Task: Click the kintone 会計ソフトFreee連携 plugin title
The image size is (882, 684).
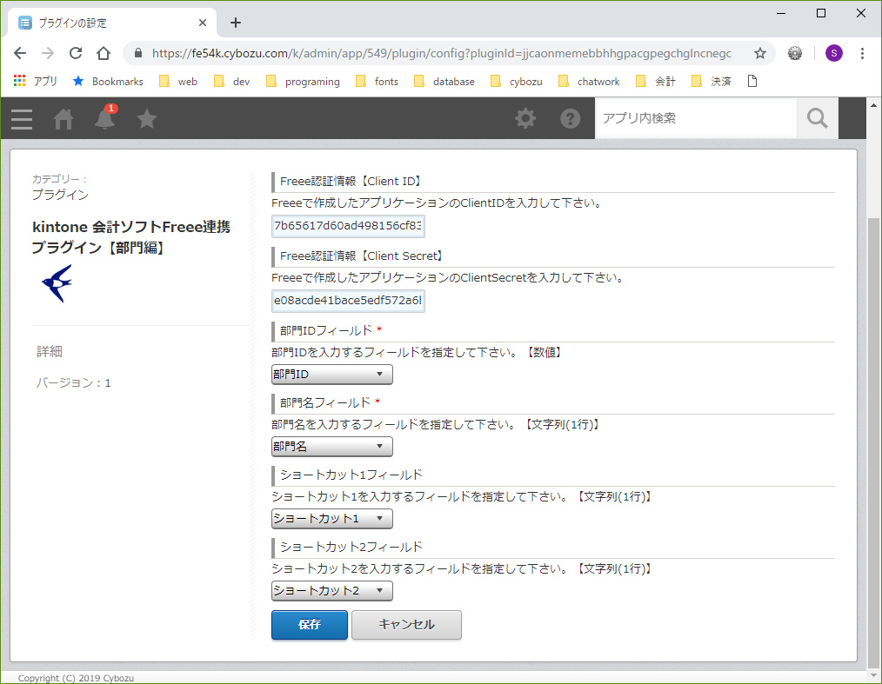Action: tap(131, 237)
